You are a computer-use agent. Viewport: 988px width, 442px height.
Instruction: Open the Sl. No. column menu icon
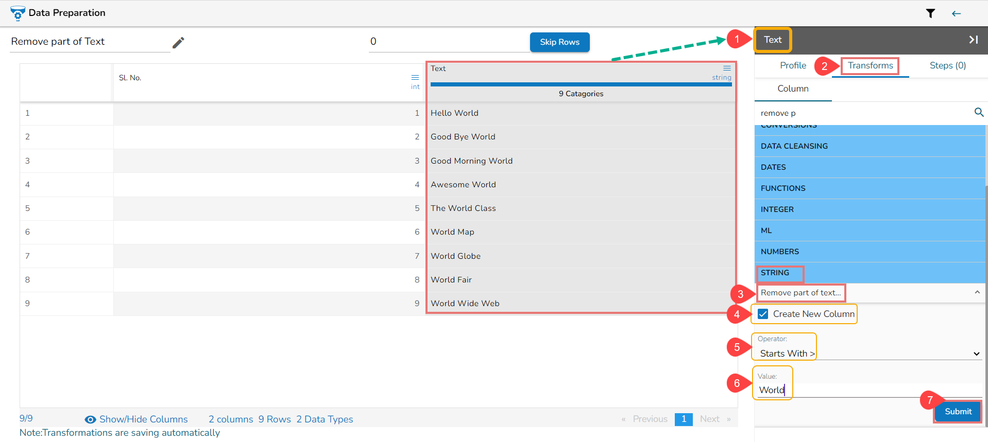point(415,78)
